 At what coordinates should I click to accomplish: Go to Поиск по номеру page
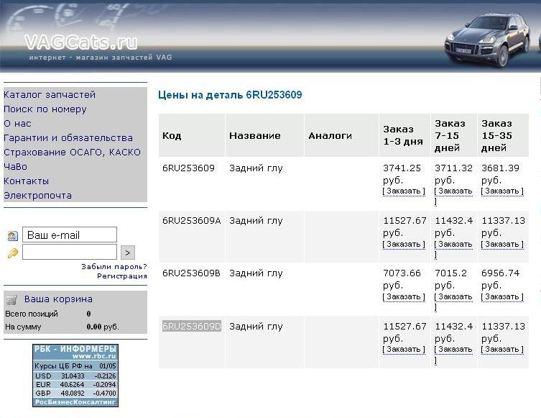tap(45, 109)
